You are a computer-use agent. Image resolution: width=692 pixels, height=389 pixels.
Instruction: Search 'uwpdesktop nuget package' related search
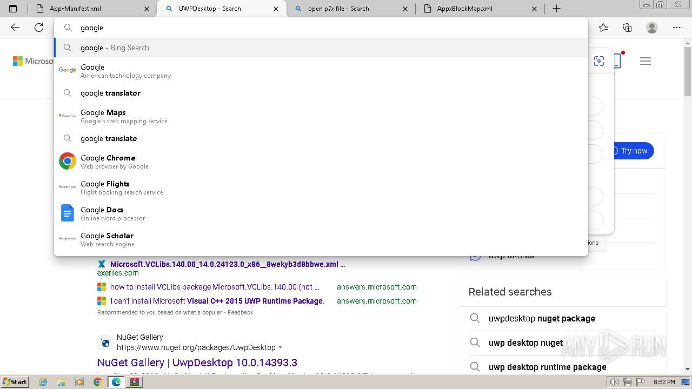[542, 318]
